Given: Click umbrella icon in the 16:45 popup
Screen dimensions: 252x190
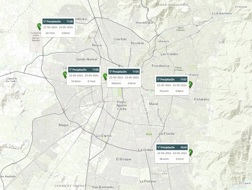Looking at the screenshot, I should click(x=158, y=148).
